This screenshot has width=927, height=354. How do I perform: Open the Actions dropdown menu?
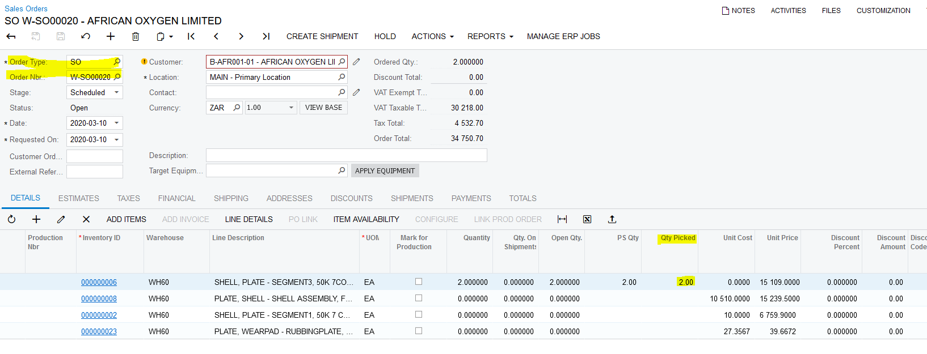pos(432,36)
